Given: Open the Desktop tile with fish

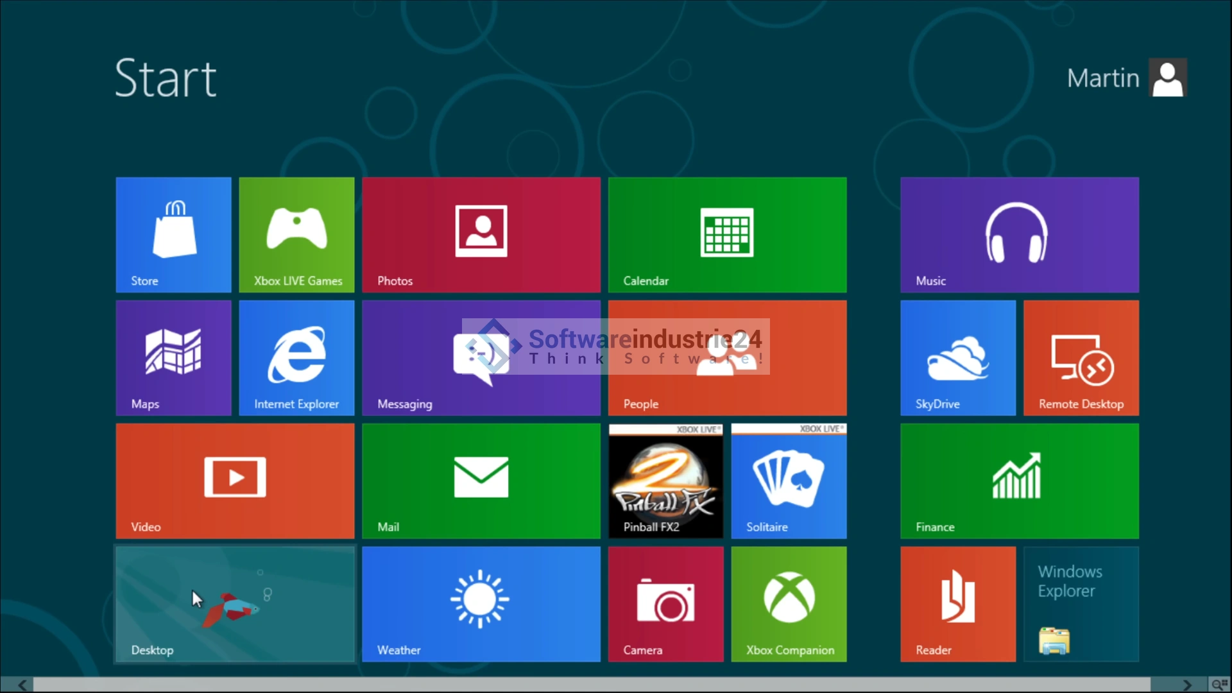Looking at the screenshot, I should 235,604.
